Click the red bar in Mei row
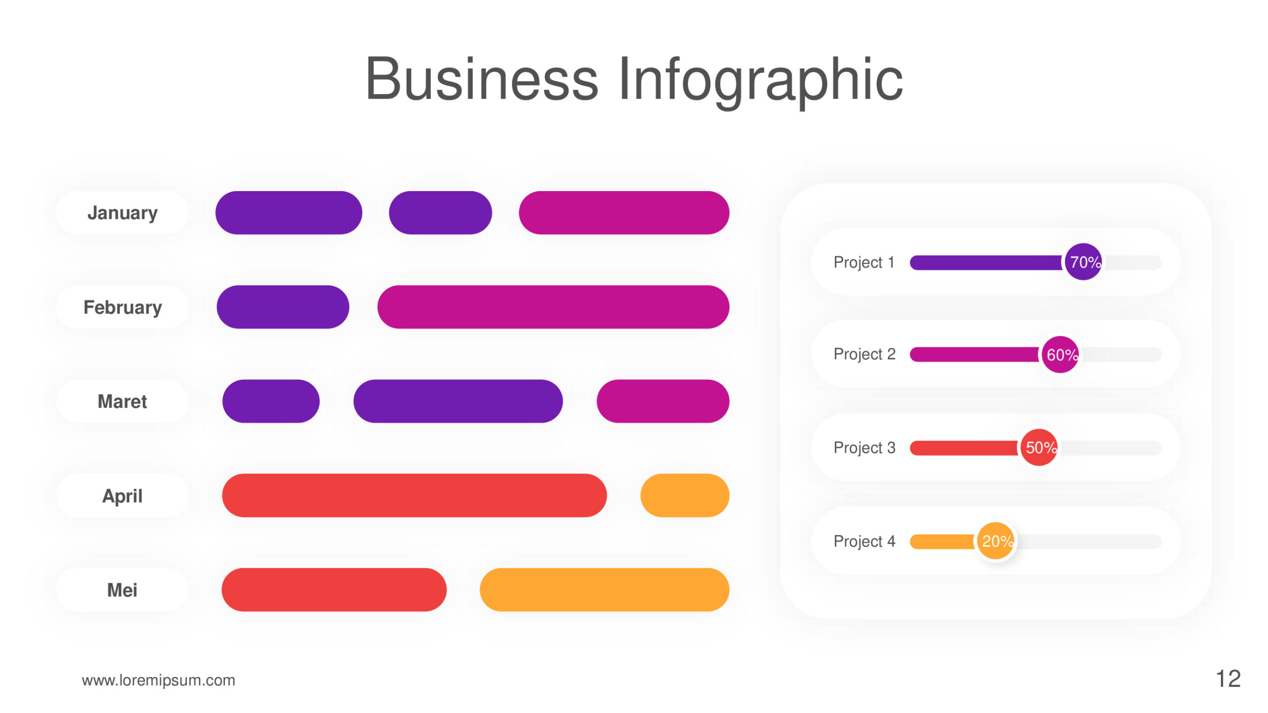 coord(334,590)
